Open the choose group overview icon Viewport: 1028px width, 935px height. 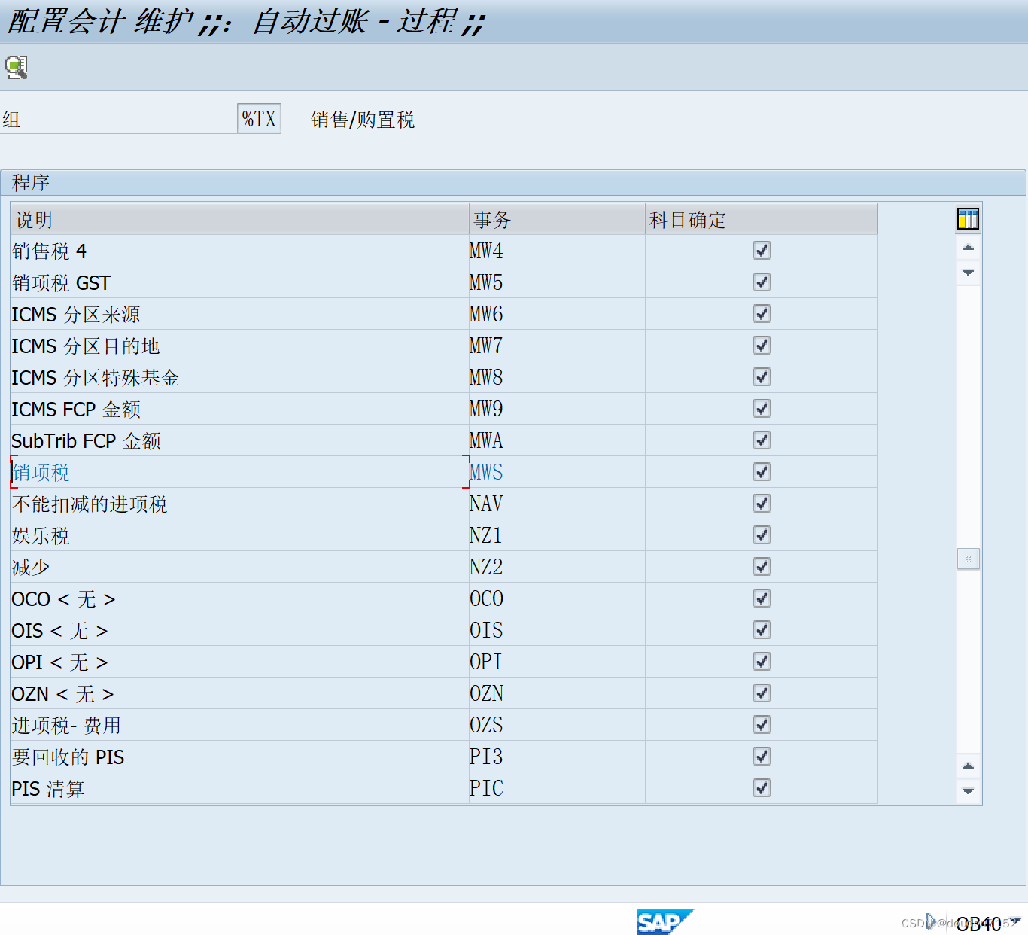[17, 67]
